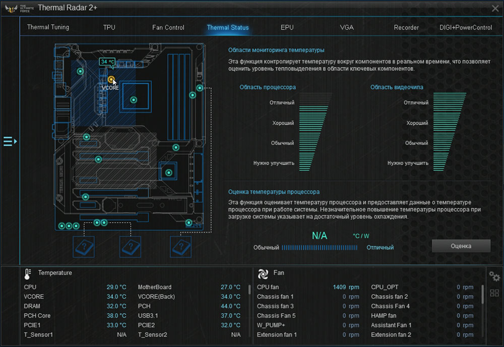The height and width of the screenshot is (347, 504).
Task: Click the Chassis fan 1 row
Action: 308,297
